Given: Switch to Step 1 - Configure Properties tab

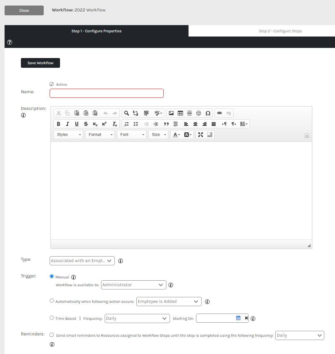Looking at the screenshot, I should [x=97, y=31].
